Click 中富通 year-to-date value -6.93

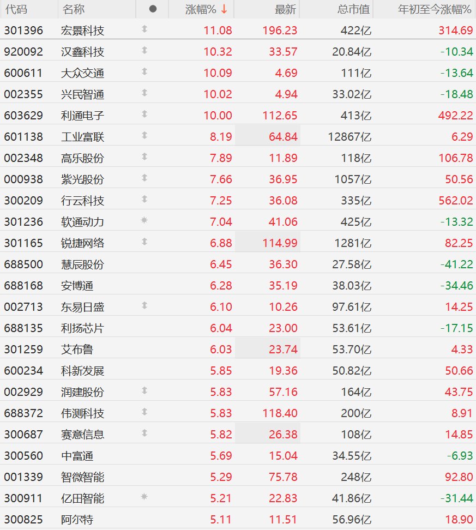click(x=460, y=456)
